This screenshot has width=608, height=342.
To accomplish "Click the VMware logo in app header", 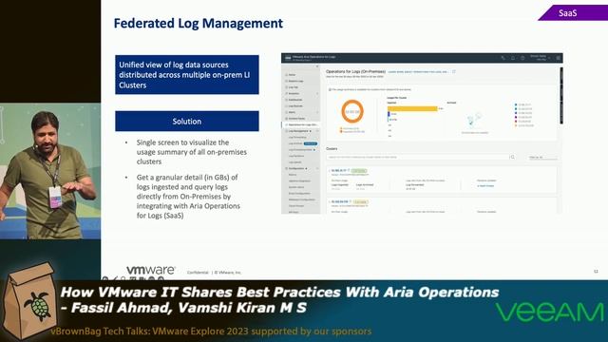I will click(x=288, y=58).
